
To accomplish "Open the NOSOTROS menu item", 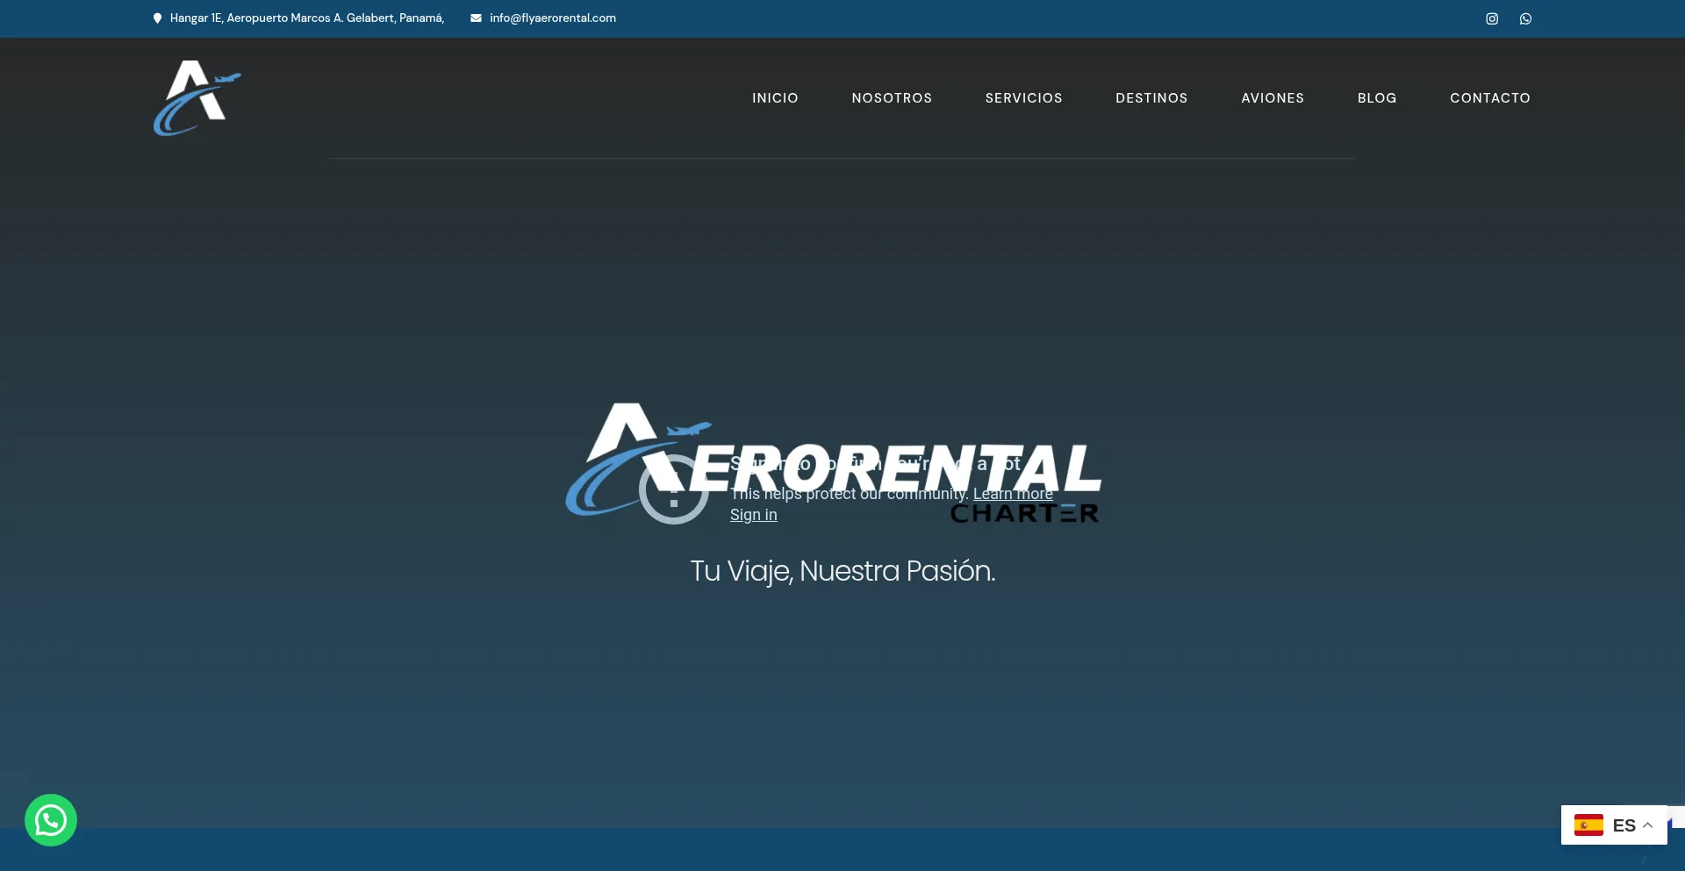I will click(x=892, y=98).
